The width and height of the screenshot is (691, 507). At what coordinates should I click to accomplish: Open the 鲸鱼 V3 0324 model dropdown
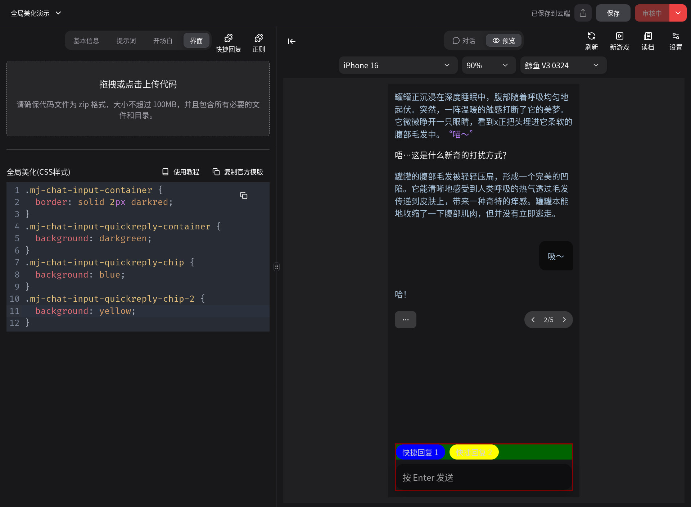pyautogui.click(x=563, y=65)
